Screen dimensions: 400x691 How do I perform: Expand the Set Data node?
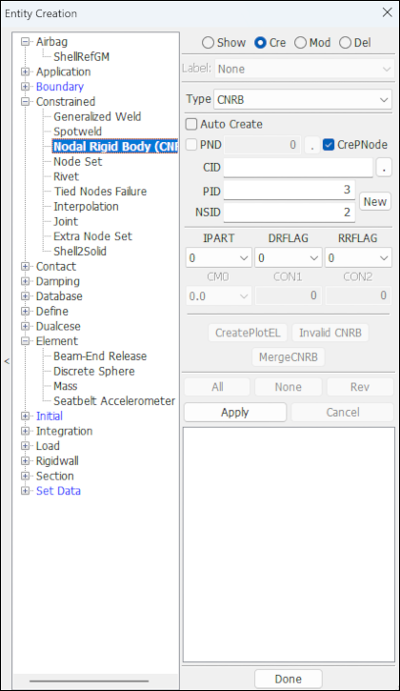(x=26, y=491)
